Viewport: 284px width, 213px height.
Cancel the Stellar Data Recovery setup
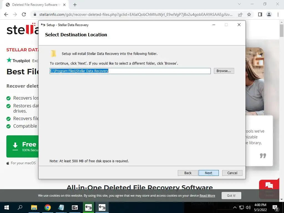click(232, 173)
